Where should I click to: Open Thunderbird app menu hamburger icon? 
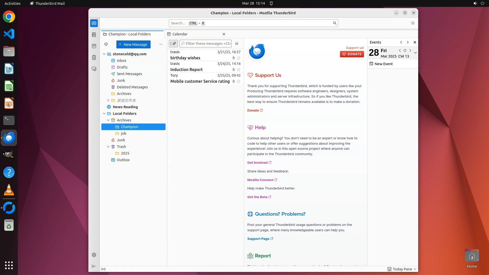tap(413, 23)
